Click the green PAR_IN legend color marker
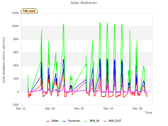The image size is (168, 126). tap(86, 121)
